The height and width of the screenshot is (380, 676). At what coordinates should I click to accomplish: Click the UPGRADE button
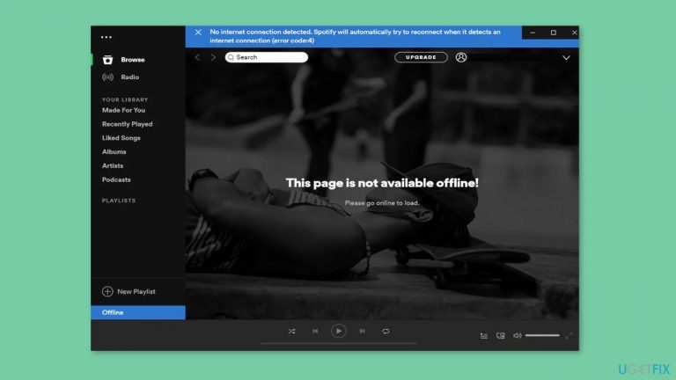(421, 57)
